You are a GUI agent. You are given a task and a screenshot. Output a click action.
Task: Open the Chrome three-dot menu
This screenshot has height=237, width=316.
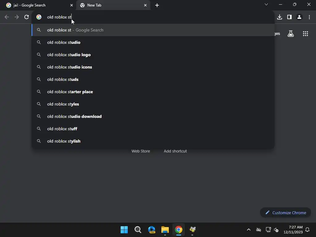[x=309, y=17]
